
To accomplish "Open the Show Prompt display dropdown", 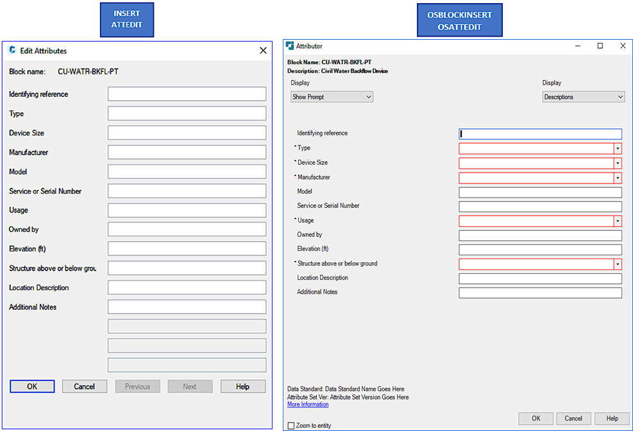I will (x=332, y=97).
